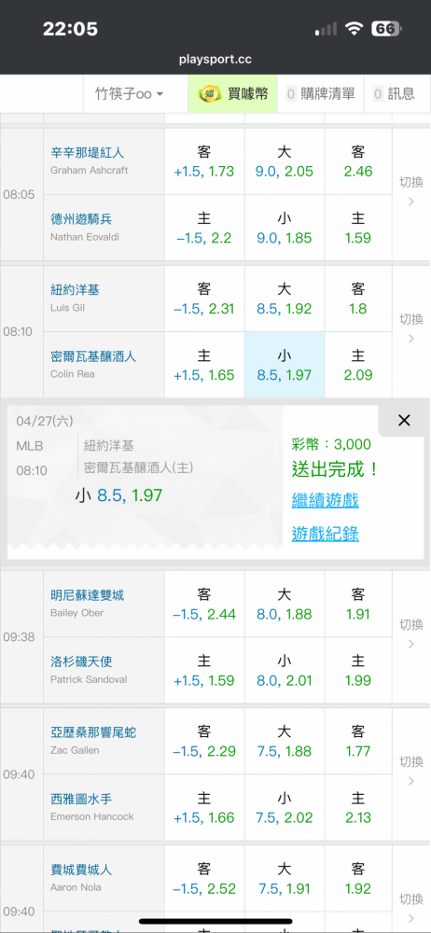
Task: Choose 小 7.5, 2.02 under for Mariners game
Action: pos(285,807)
